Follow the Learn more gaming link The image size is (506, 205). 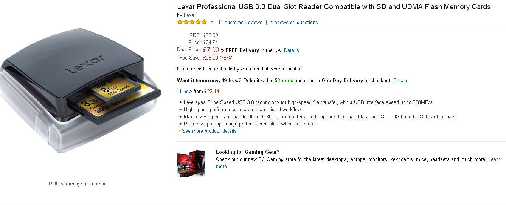[x=494, y=159]
